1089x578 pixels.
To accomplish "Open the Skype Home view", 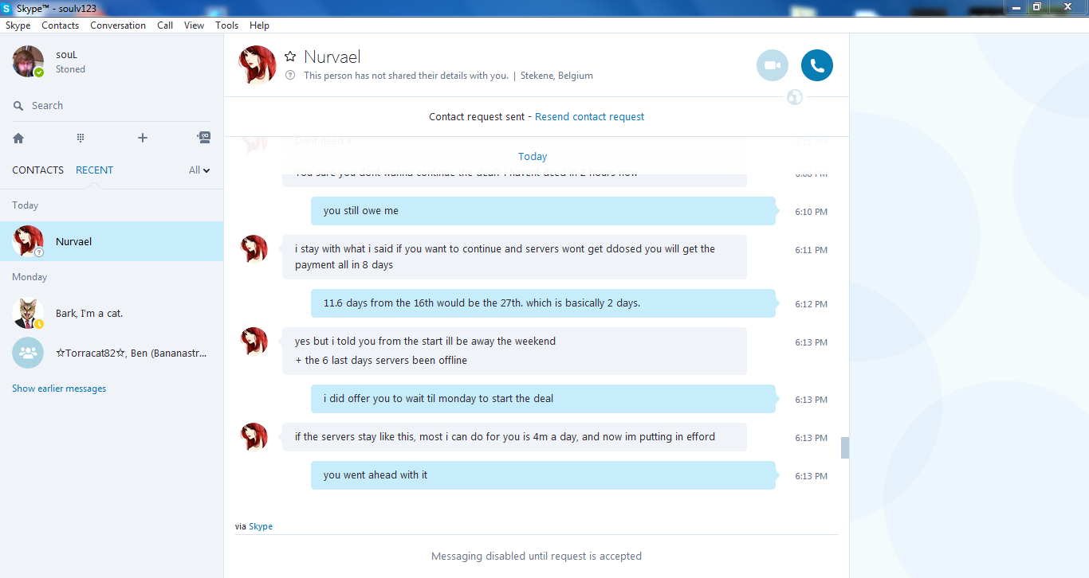I will [x=18, y=138].
